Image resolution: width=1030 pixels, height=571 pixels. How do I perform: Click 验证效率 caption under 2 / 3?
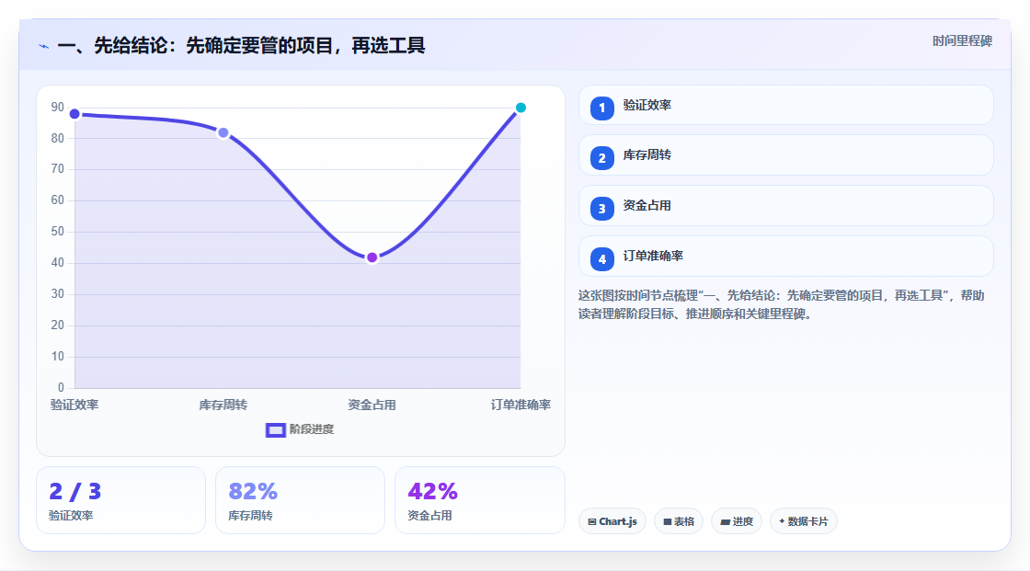(71, 516)
